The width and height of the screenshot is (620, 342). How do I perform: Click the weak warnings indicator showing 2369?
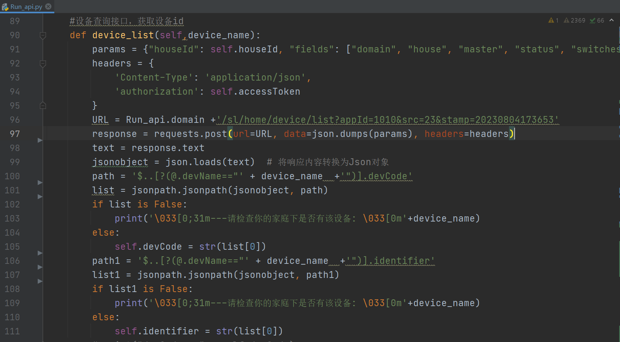[575, 20]
